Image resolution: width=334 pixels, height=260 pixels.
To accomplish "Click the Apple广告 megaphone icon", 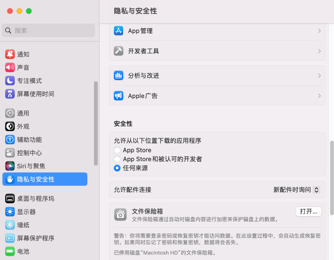I will tap(119, 96).
